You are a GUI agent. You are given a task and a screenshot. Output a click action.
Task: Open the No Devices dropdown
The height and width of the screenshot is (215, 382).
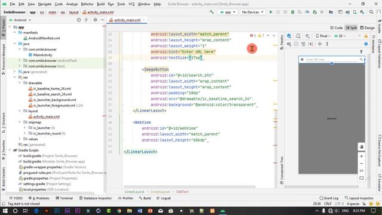pos(252,12)
